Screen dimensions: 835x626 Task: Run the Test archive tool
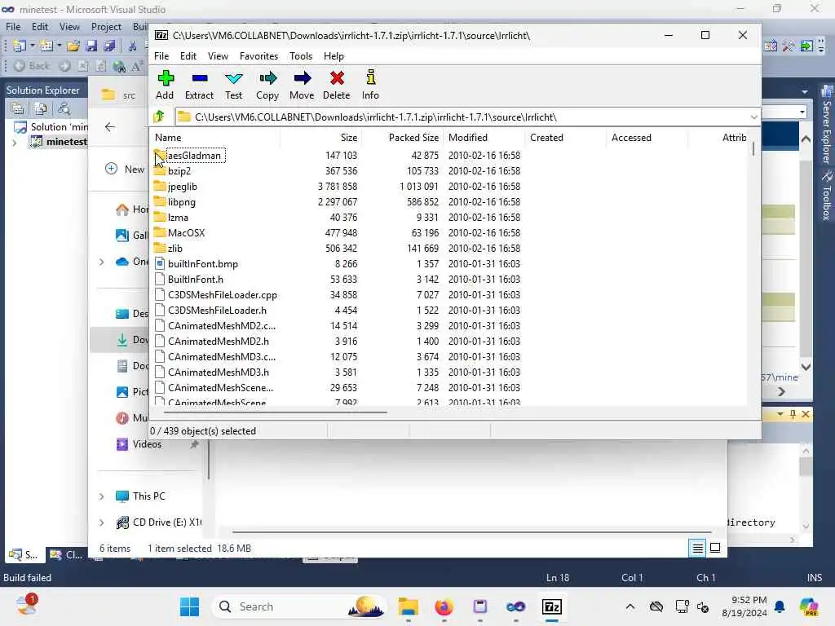click(233, 85)
